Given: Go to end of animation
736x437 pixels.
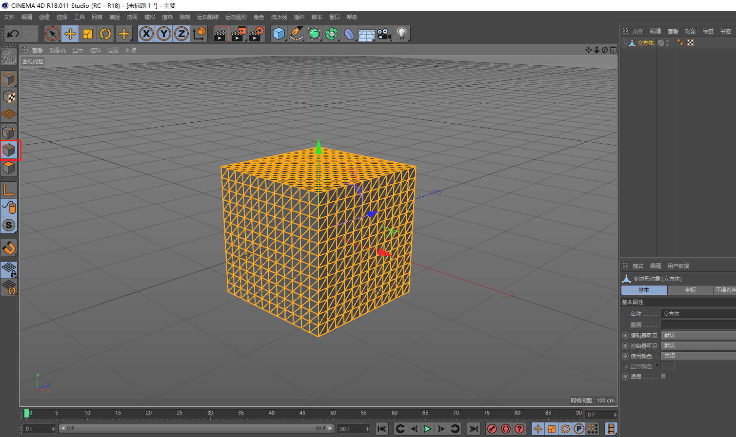Looking at the screenshot, I should (x=473, y=429).
